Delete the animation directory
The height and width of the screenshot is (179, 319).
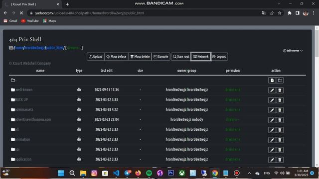[280, 140]
